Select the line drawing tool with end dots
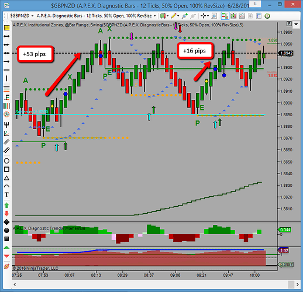The height and width of the screenshot is (292, 303). tap(6, 36)
